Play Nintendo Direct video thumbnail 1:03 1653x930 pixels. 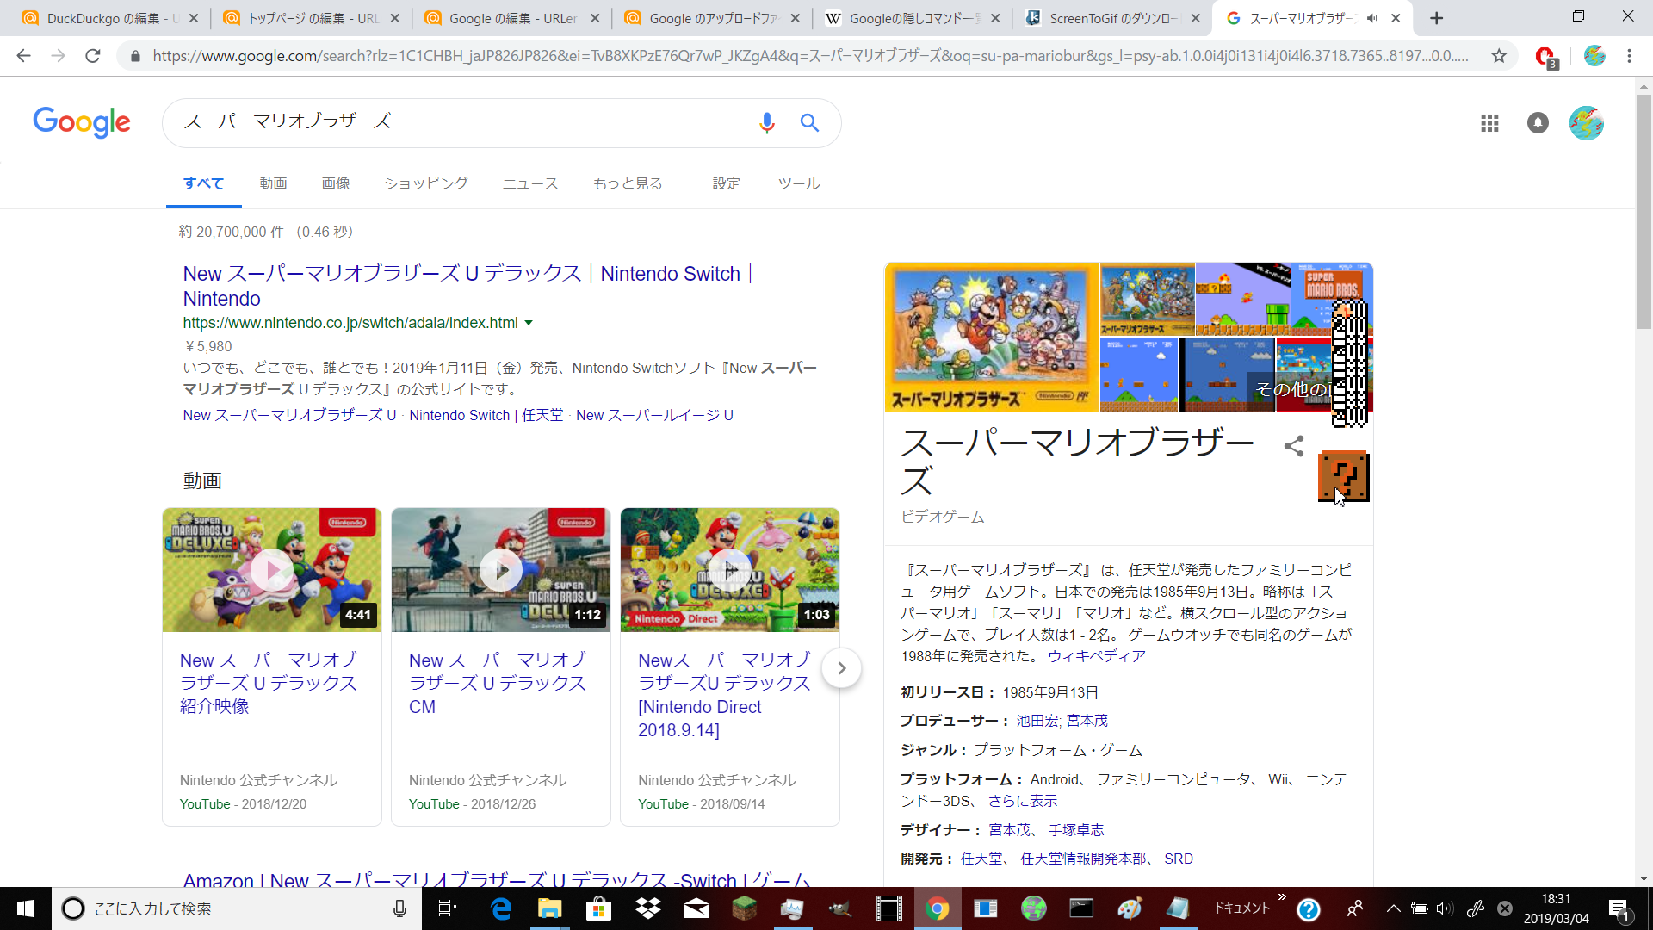[730, 570]
